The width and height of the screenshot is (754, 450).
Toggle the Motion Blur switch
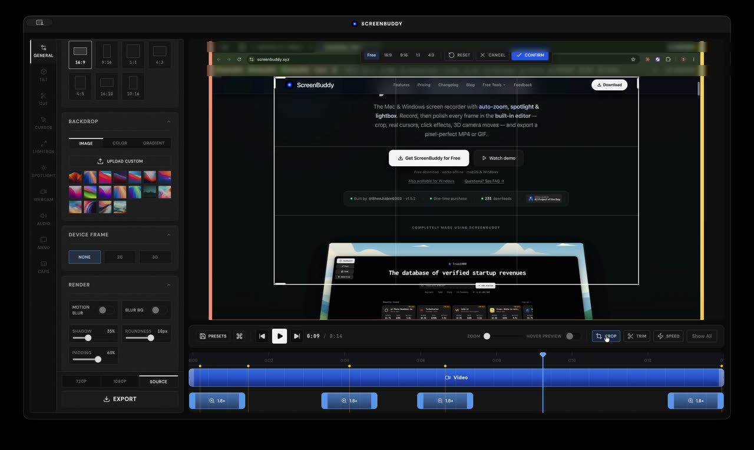(105, 310)
